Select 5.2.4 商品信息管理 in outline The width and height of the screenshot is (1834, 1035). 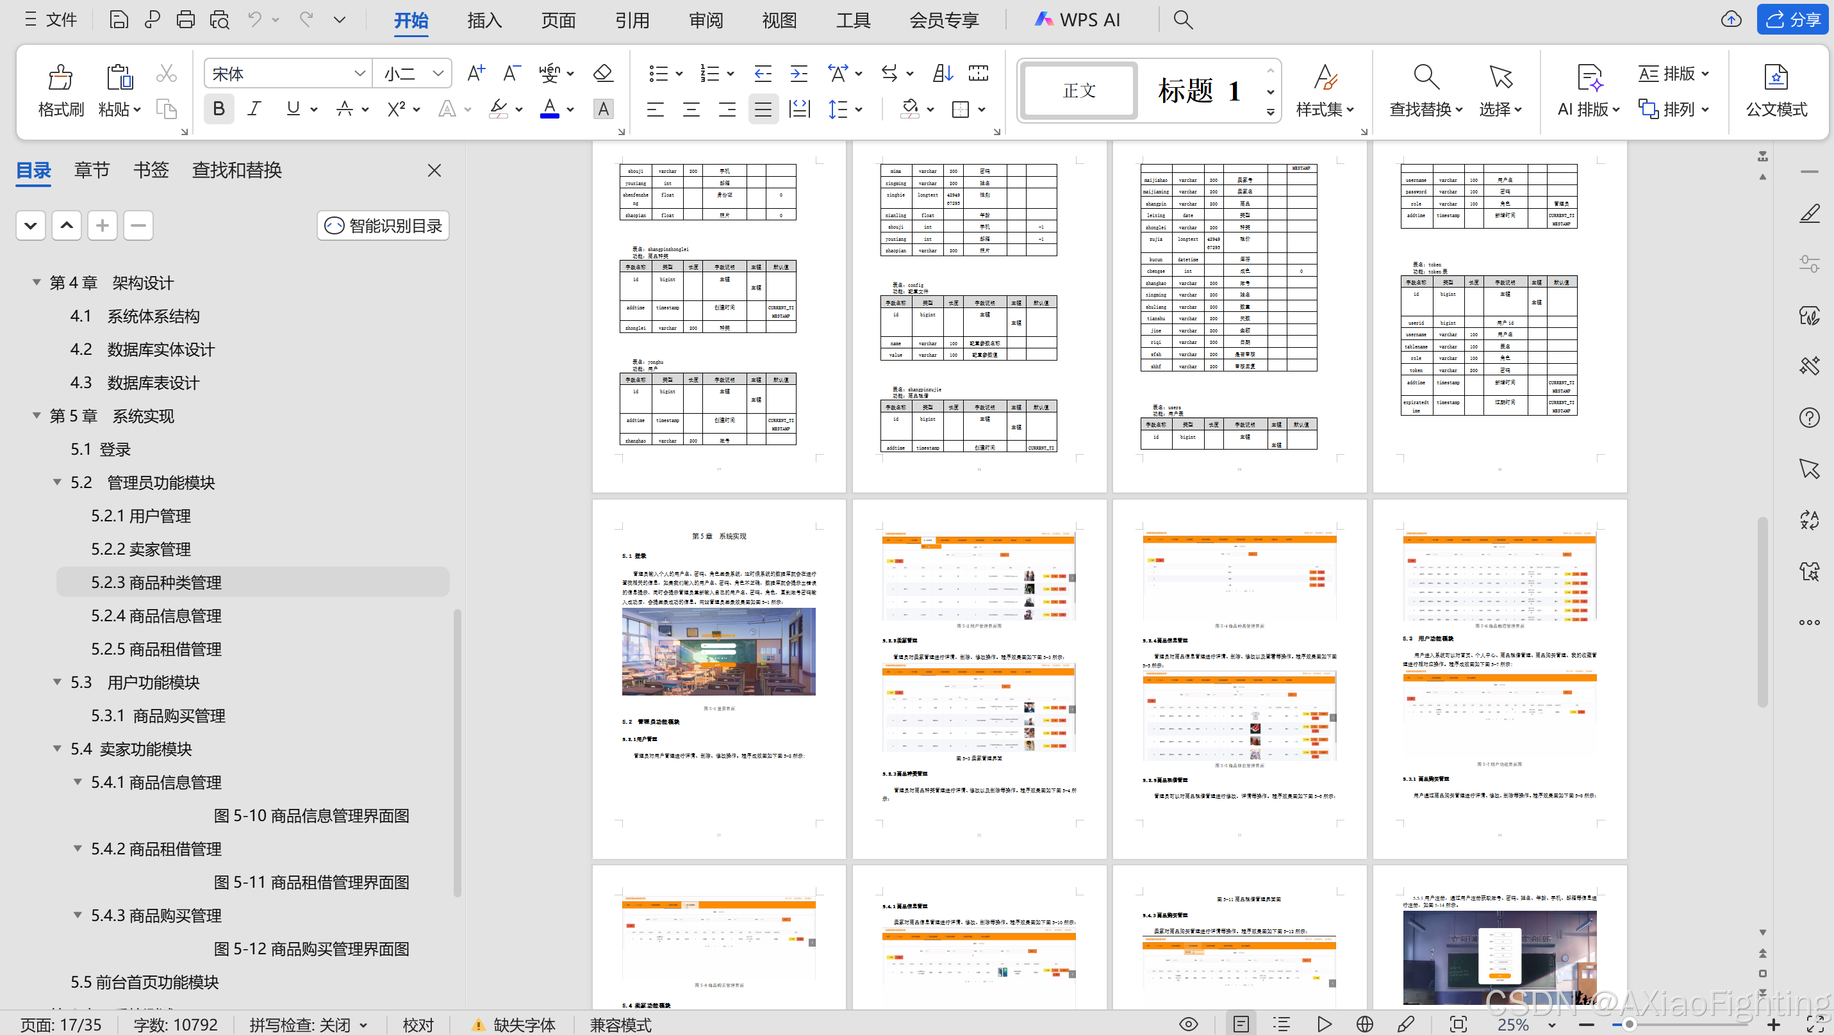pyautogui.click(x=156, y=615)
